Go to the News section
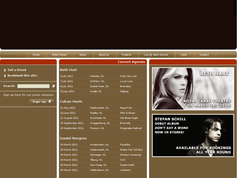The height and width of the screenshot is (178, 237). [83, 55]
